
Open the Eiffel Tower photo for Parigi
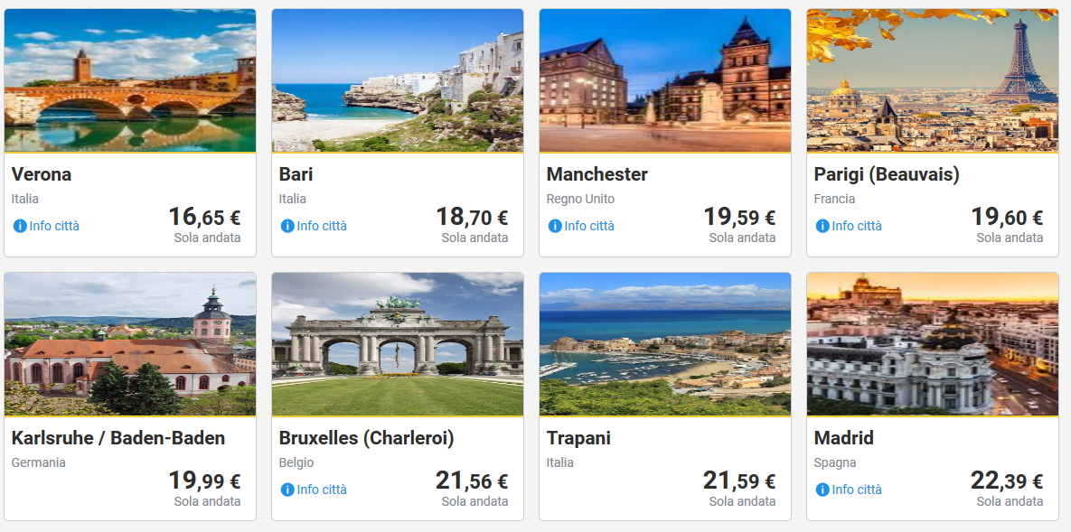[933, 80]
